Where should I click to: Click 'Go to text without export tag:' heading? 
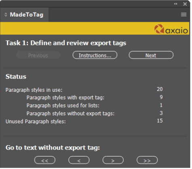coord(53,148)
